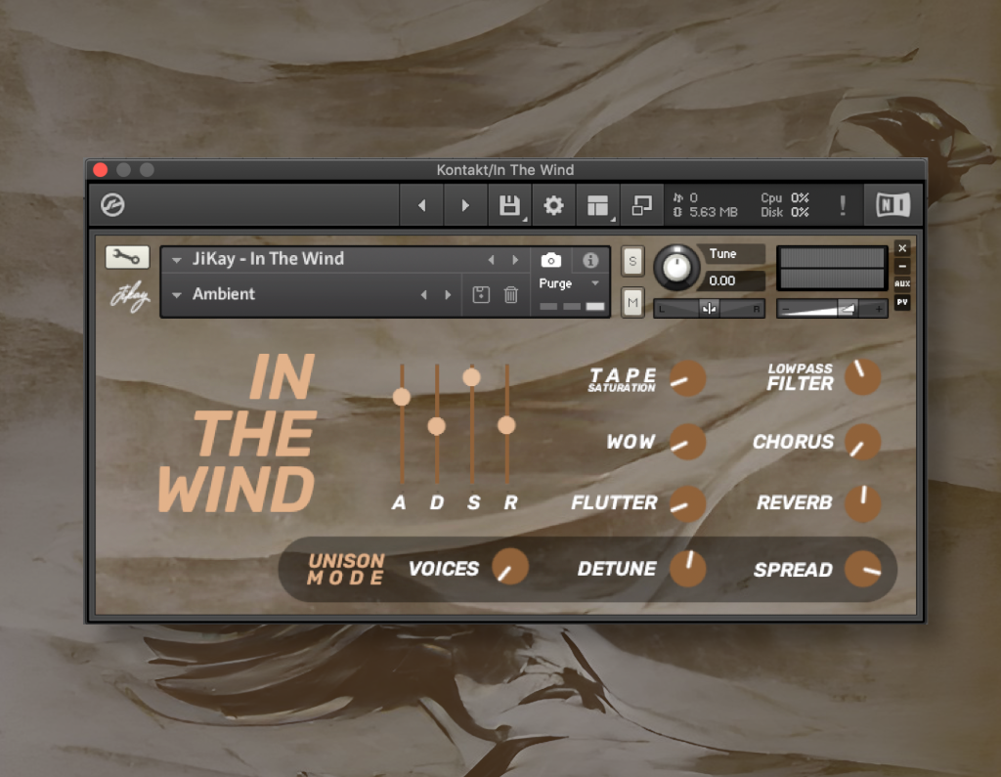Close the Kontakt window with red button

101,170
